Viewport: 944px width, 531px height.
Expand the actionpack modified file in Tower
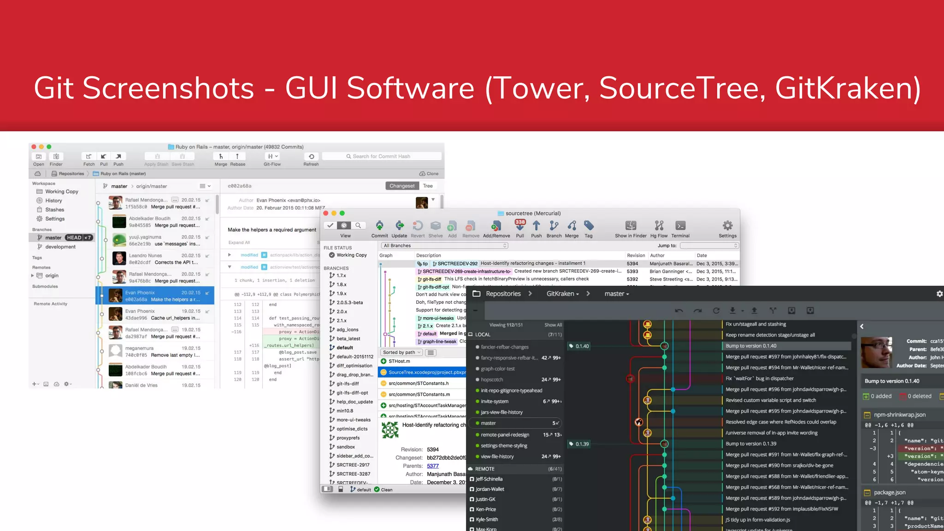coord(230,254)
